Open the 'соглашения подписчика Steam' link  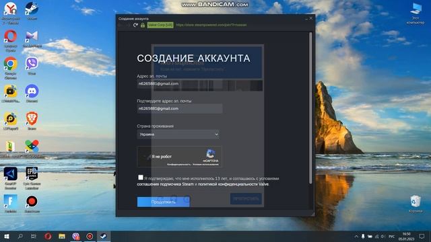tap(165, 184)
